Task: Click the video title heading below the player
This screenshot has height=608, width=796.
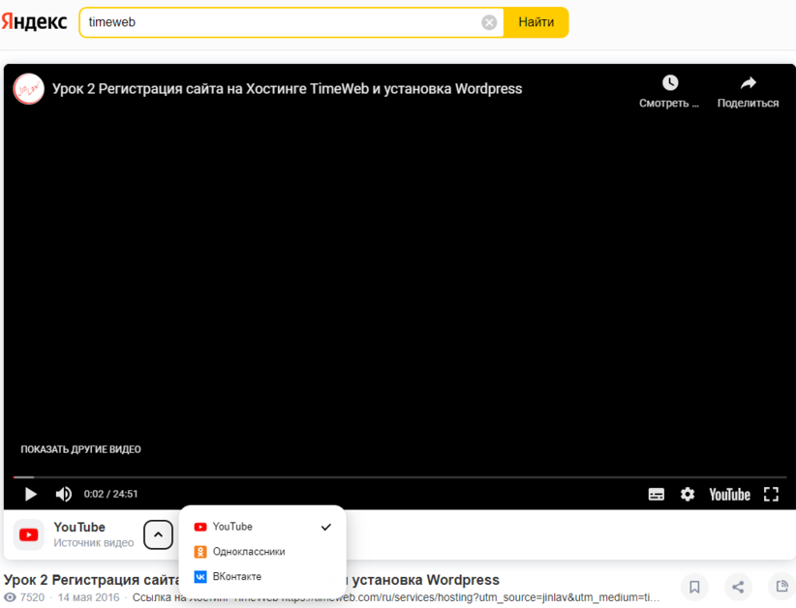Action: point(251,580)
